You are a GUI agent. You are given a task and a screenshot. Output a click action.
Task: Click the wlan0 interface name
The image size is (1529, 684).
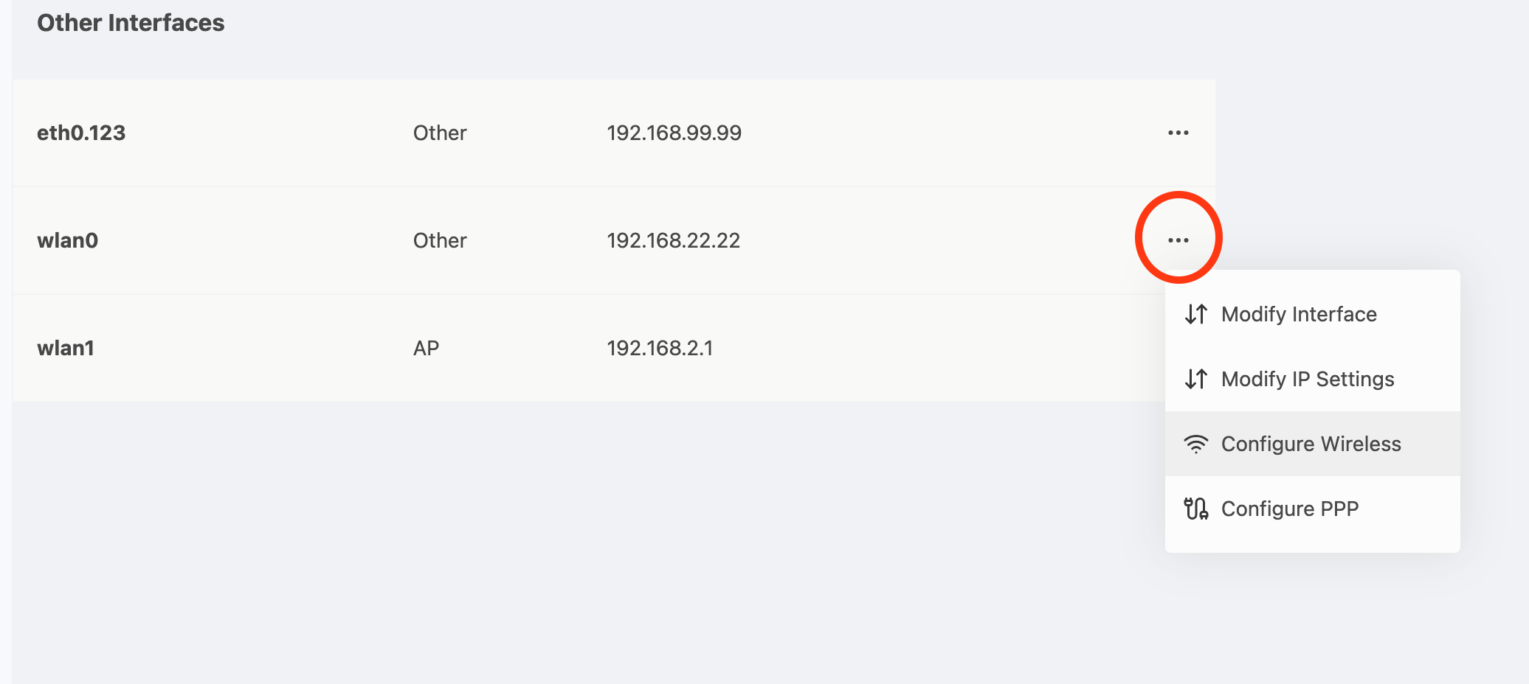tap(67, 240)
